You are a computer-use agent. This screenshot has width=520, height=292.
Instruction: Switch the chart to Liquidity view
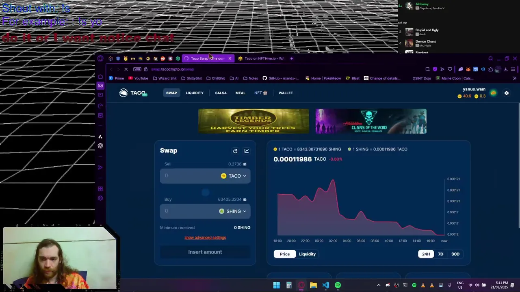click(307, 254)
